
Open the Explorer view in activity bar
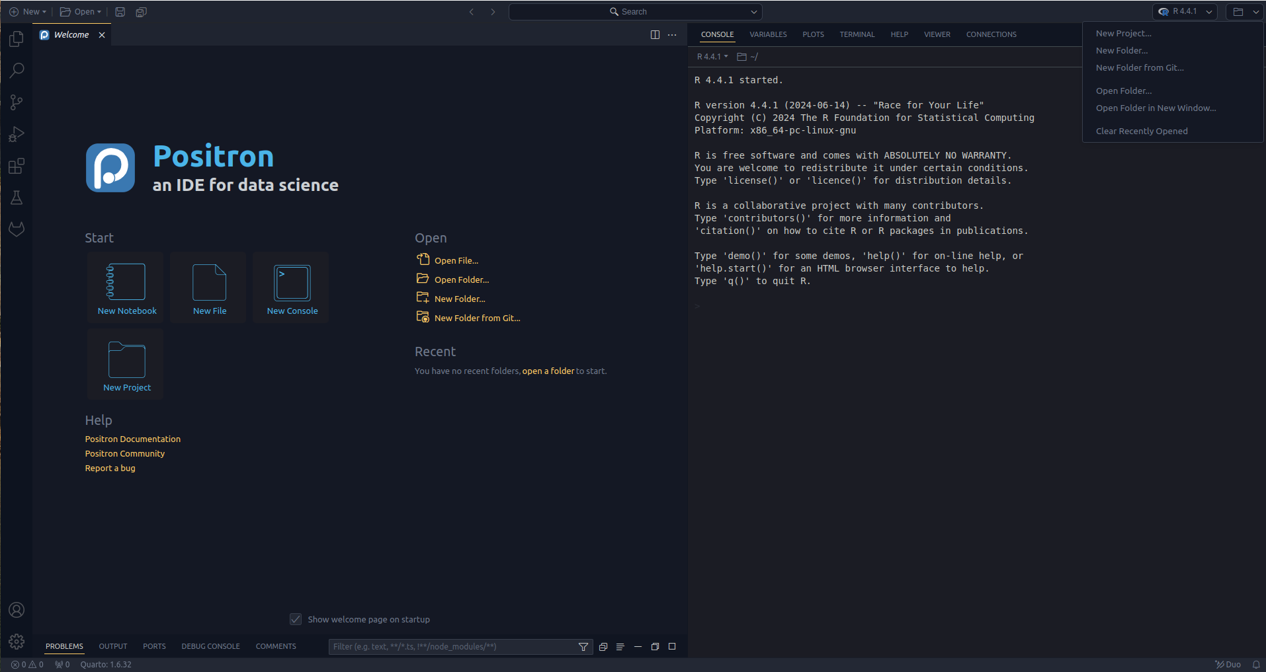coord(17,39)
